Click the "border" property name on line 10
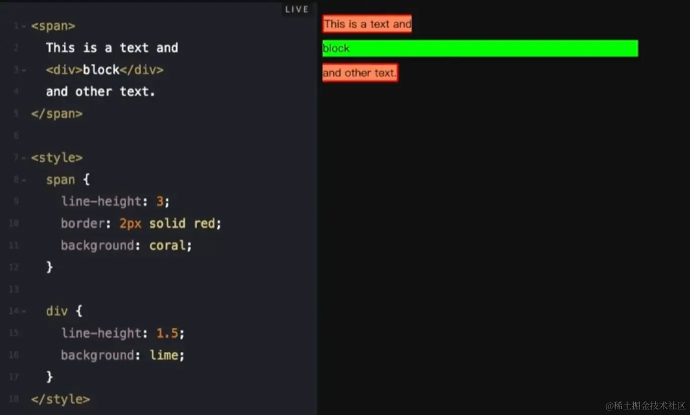The height and width of the screenshot is (415, 690). point(82,223)
